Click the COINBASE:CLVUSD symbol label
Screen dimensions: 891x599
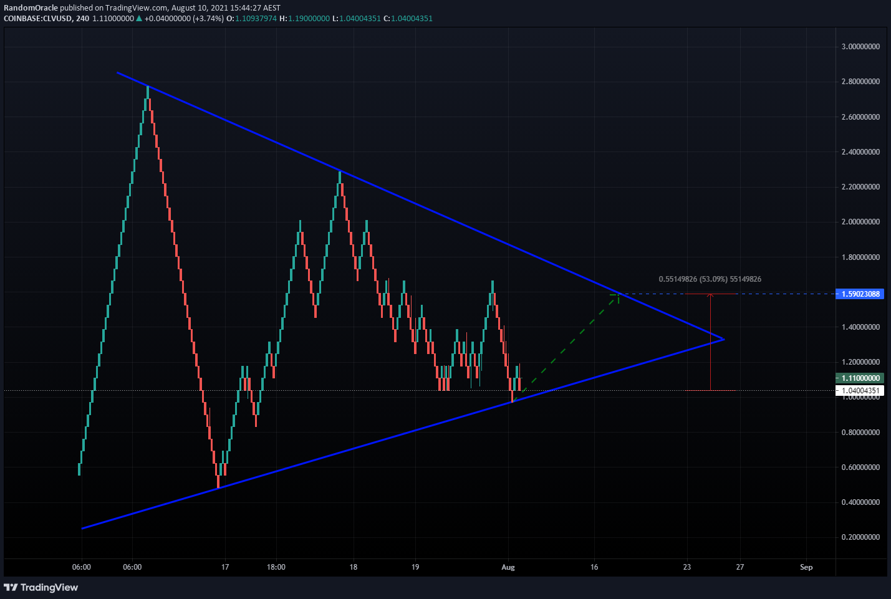(37, 19)
